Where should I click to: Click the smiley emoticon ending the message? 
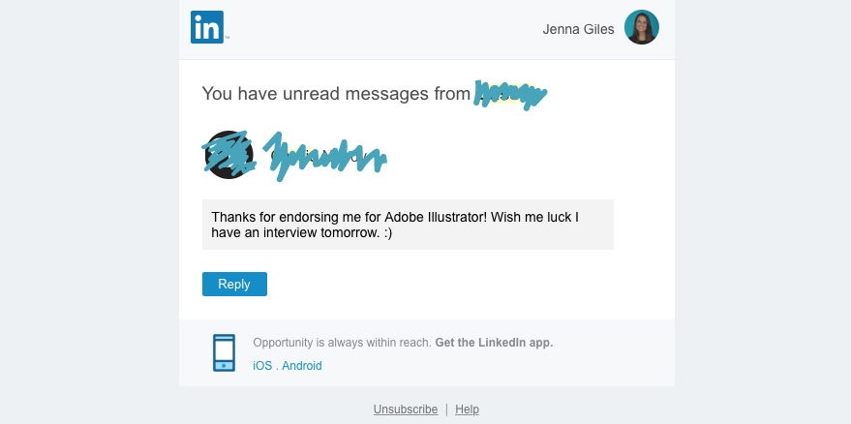386,233
